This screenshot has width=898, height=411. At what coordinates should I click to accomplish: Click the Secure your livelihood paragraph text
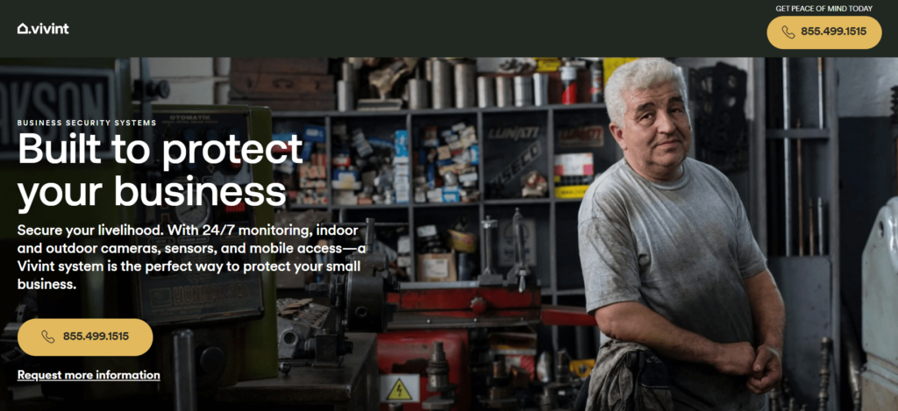coord(189,257)
